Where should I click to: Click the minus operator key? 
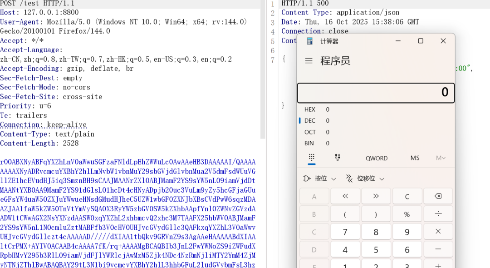[x=438, y=249]
